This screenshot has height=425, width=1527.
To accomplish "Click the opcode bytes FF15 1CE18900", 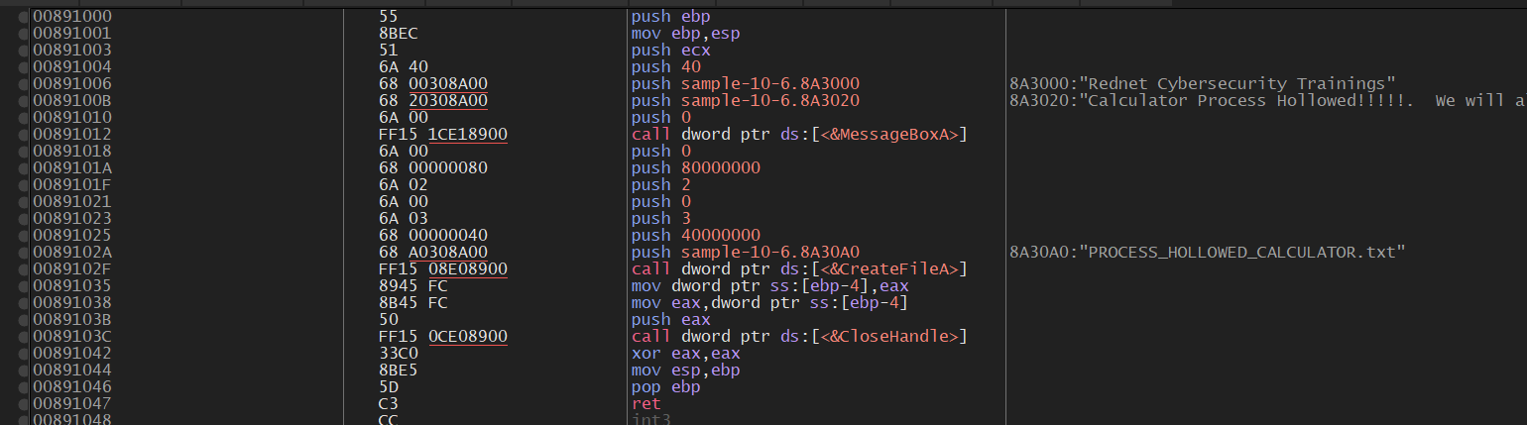I will [443, 135].
